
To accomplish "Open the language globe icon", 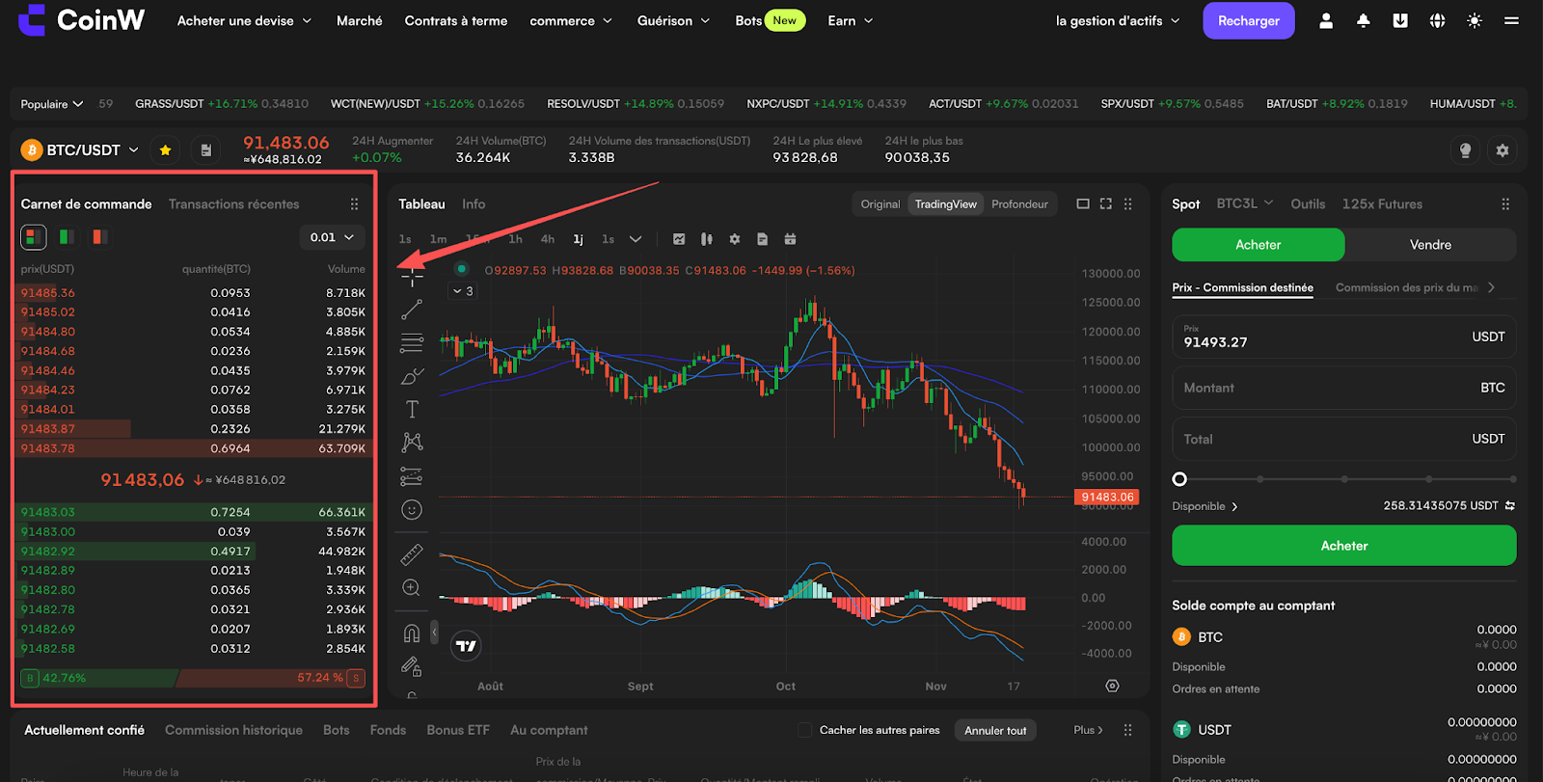I will pos(1437,20).
